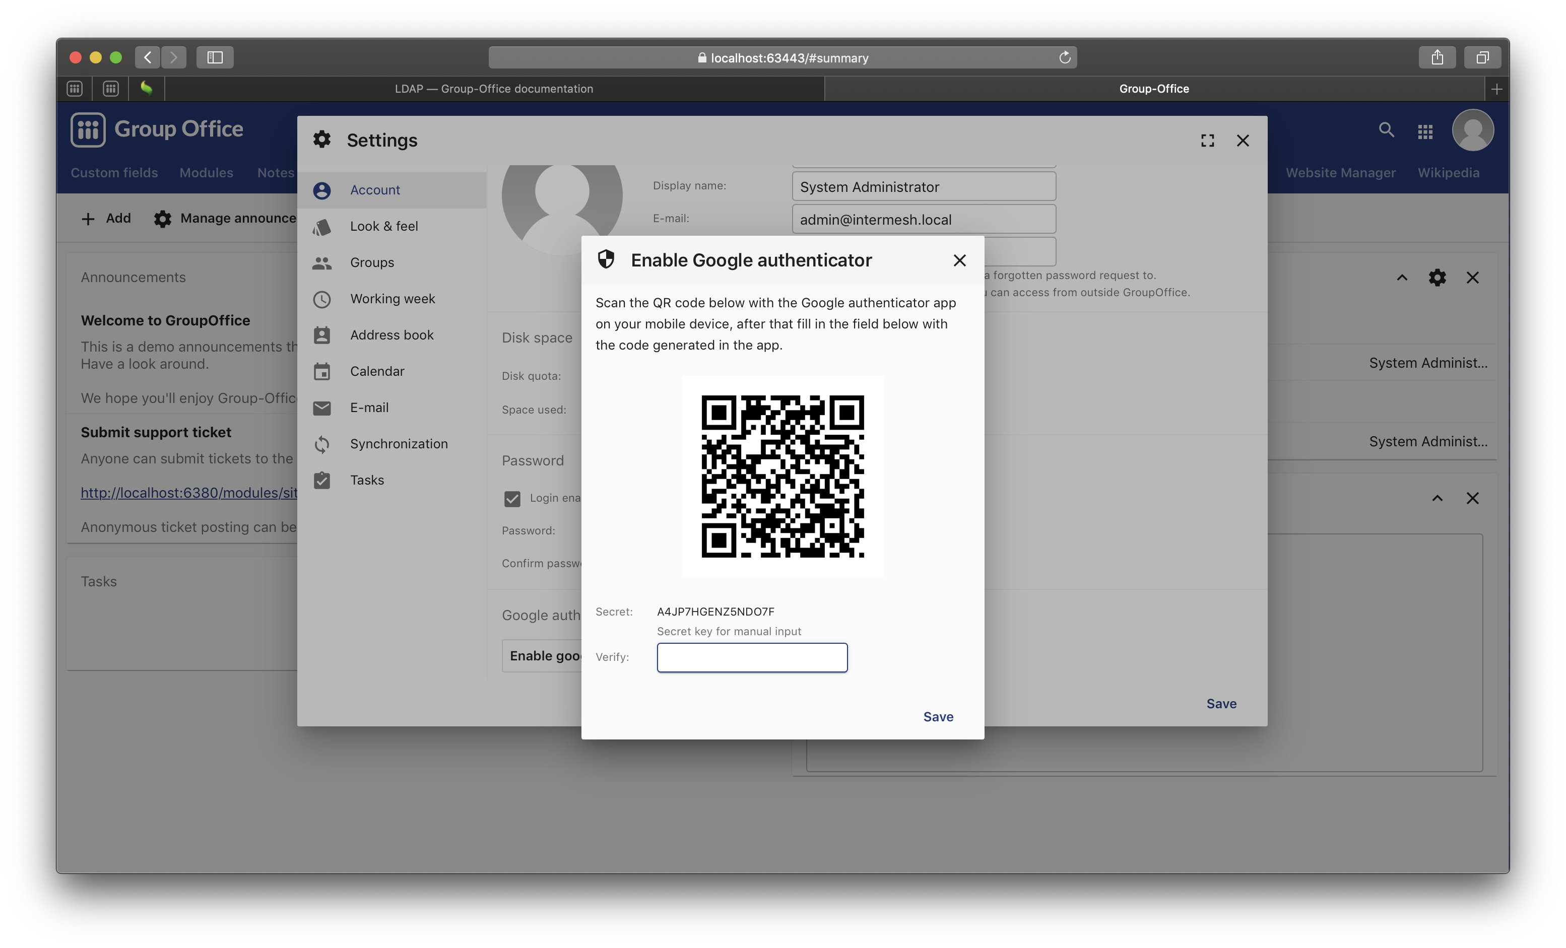Screen dimensions: 1566x948
Task: Focus the Verify code input field
Action: (752, 657)
